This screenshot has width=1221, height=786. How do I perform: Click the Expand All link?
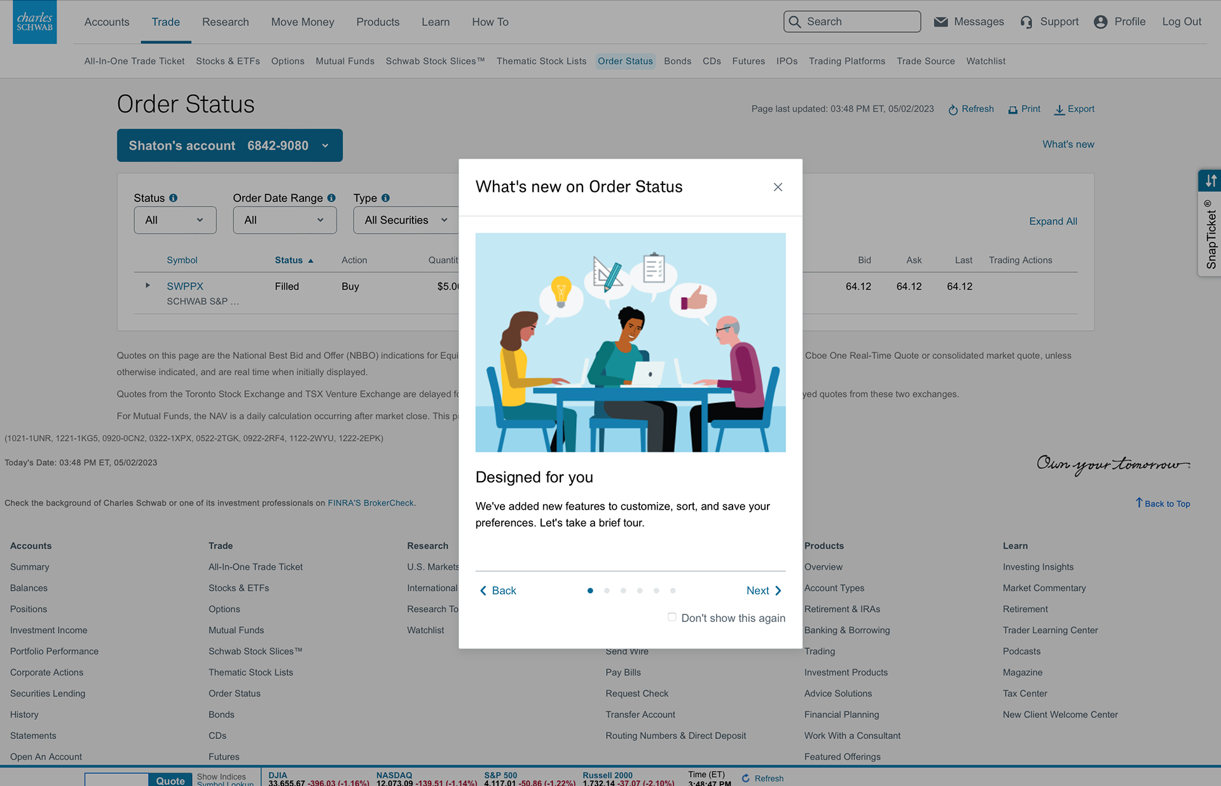click(x=1053, y=221)
